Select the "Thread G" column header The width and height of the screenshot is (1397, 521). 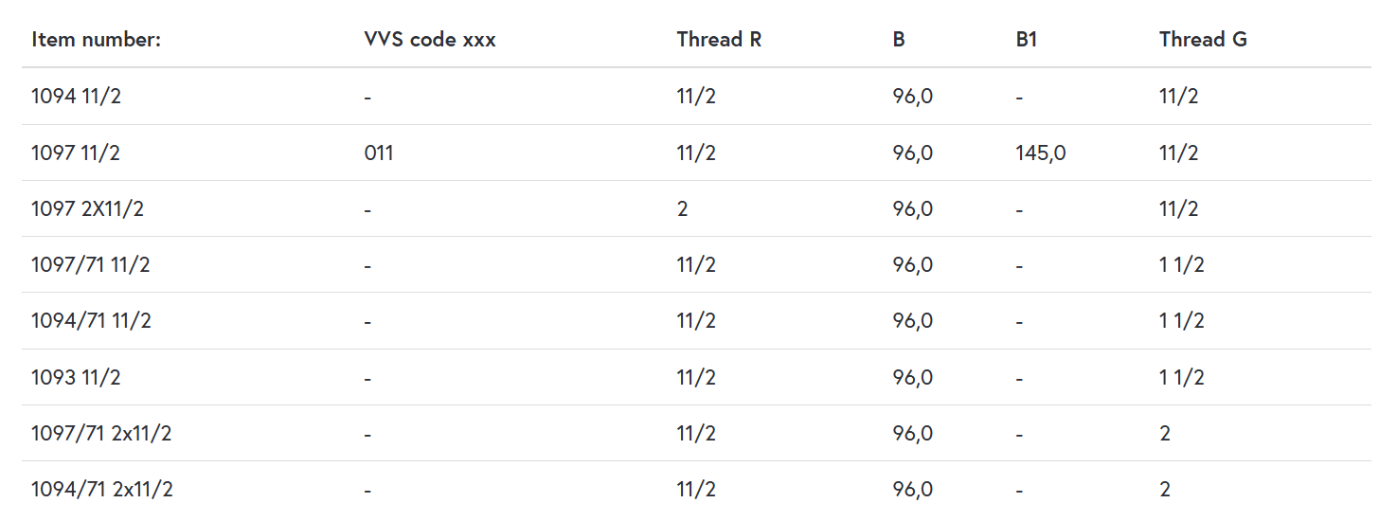(1203, 40)
